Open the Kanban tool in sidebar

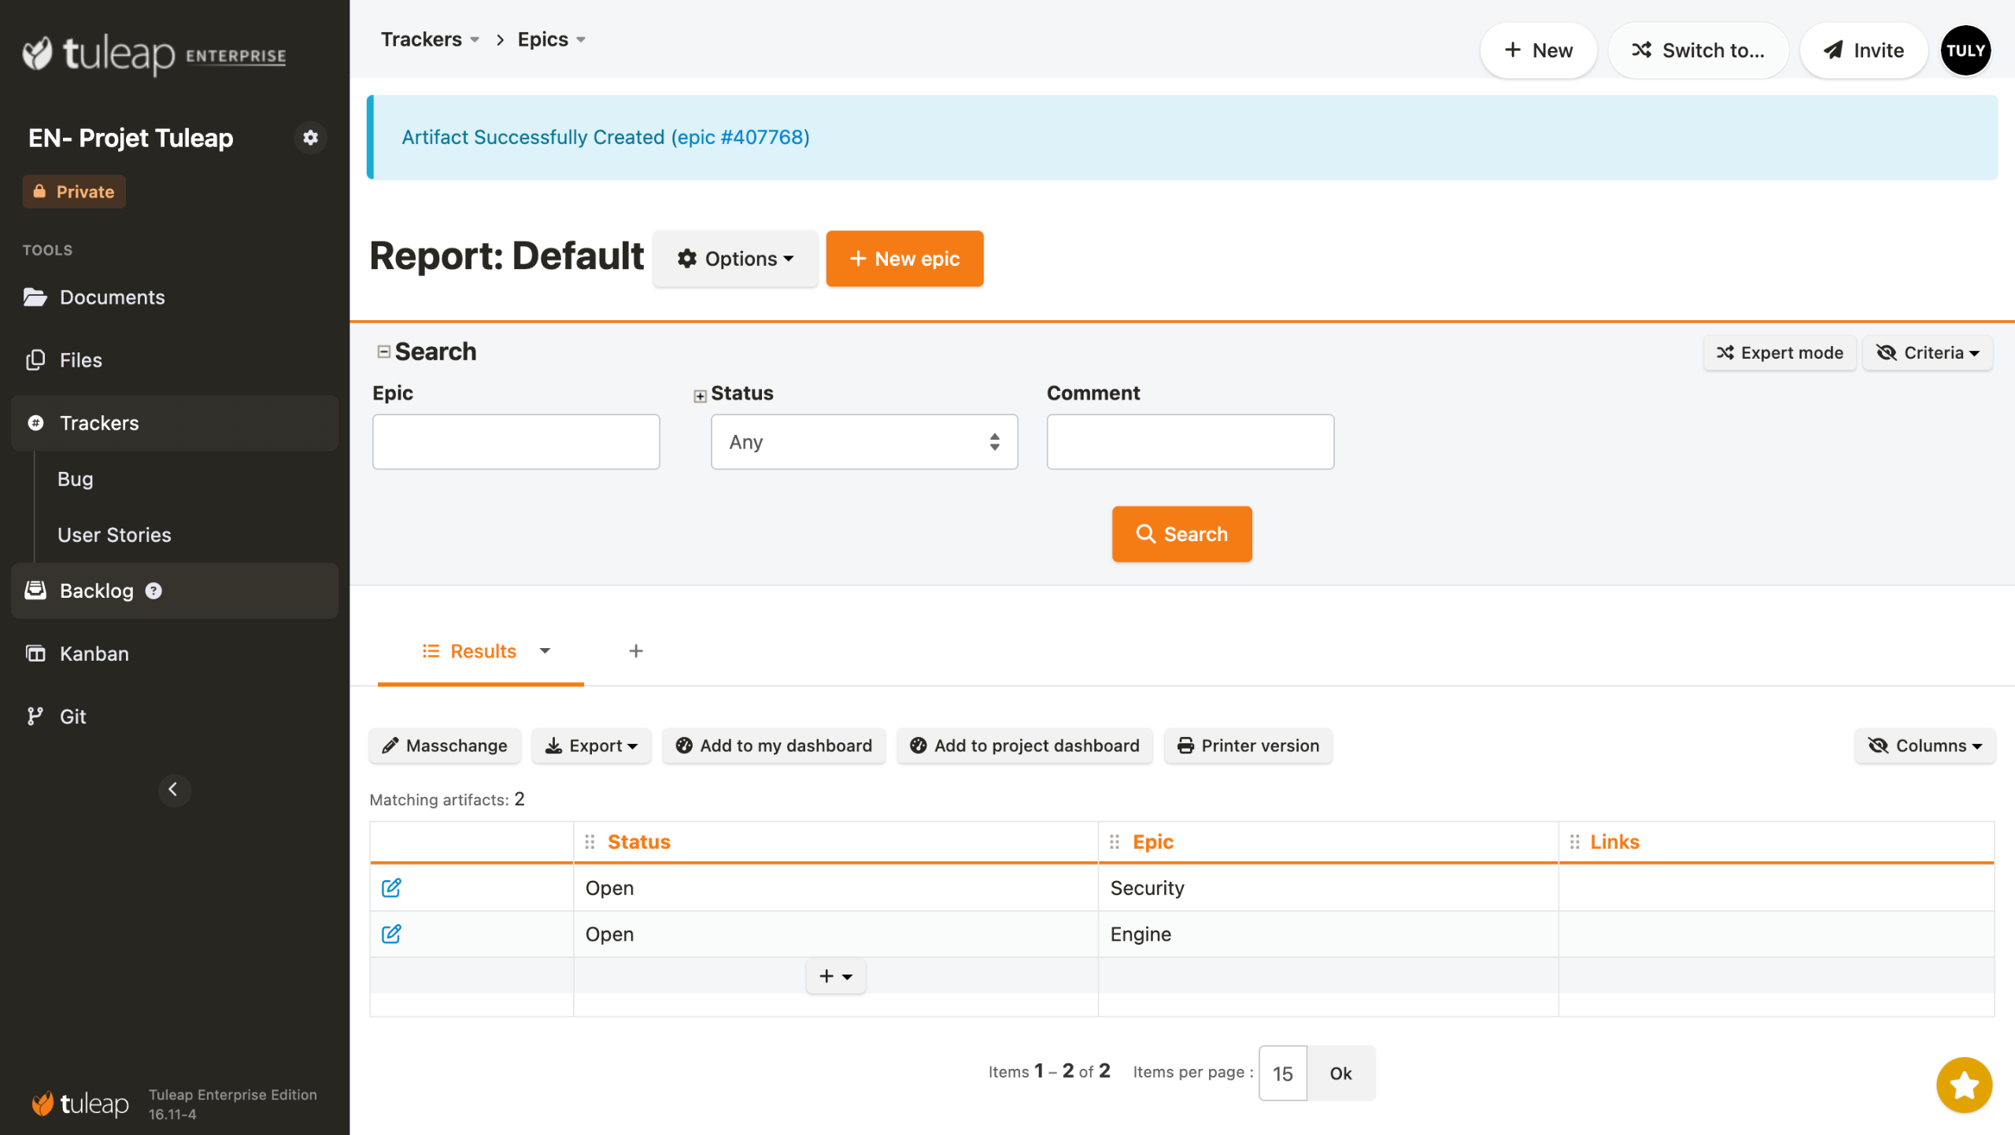[94, 654]
